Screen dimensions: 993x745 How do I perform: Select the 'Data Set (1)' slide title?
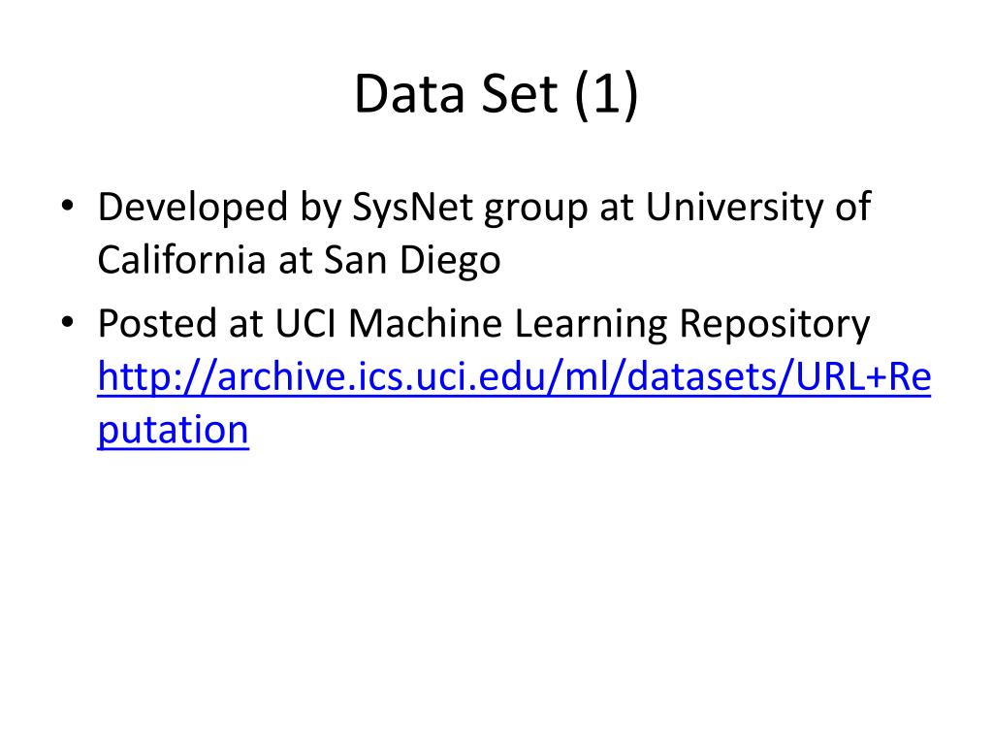coord(496,94)
